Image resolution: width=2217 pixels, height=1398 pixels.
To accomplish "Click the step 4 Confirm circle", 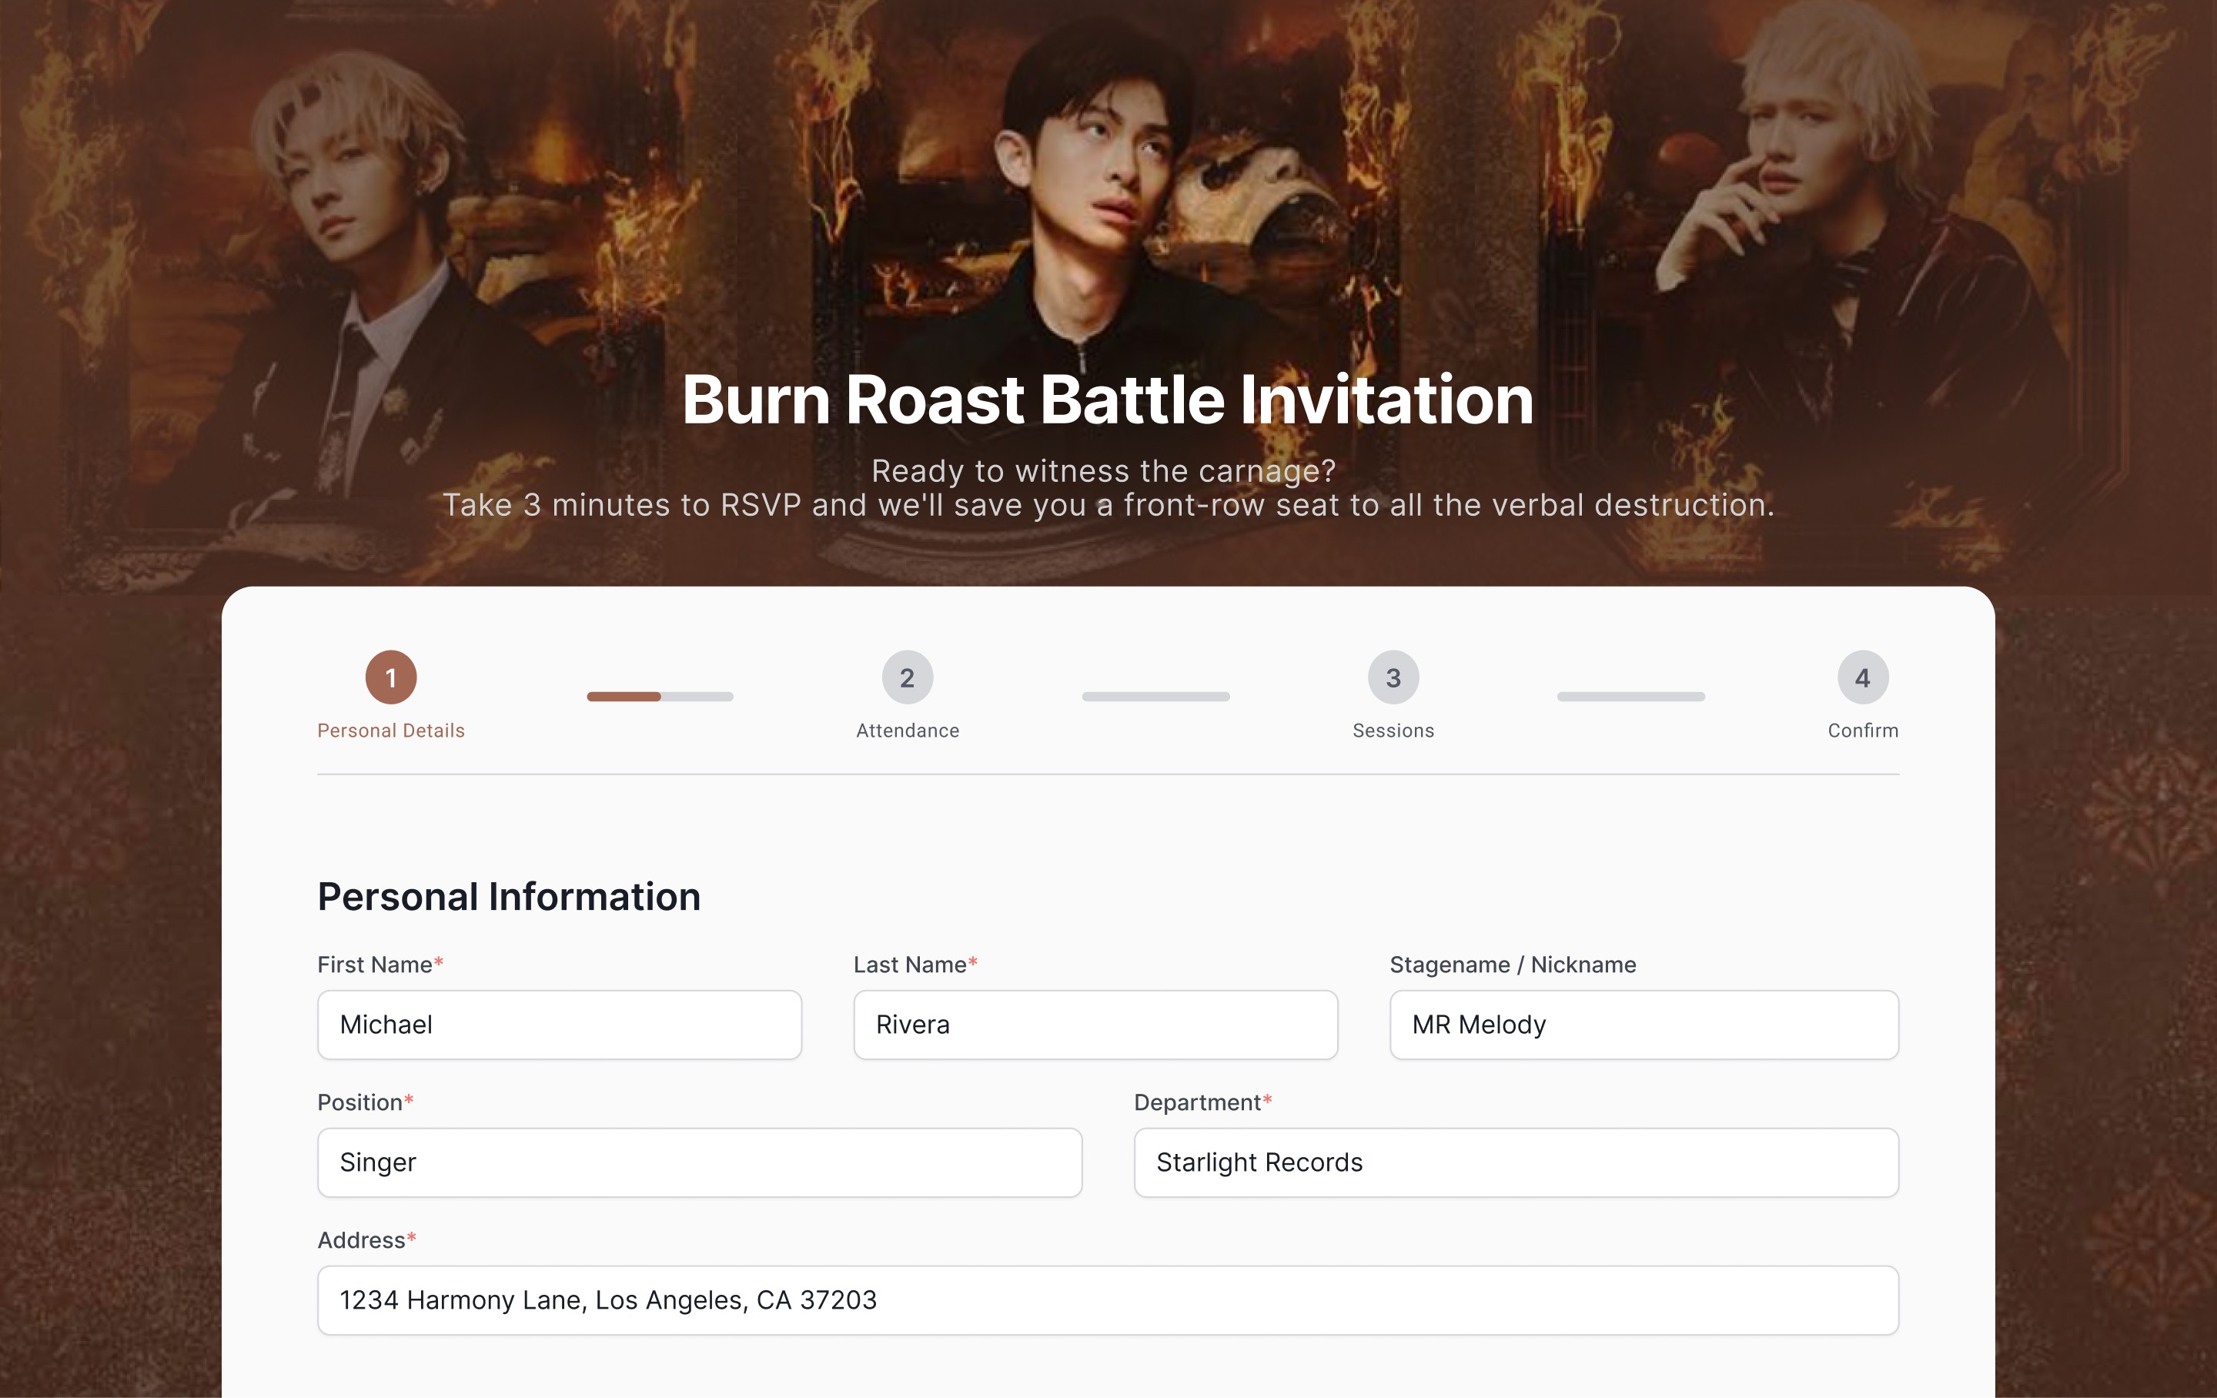I will (x=1863, y=677).
